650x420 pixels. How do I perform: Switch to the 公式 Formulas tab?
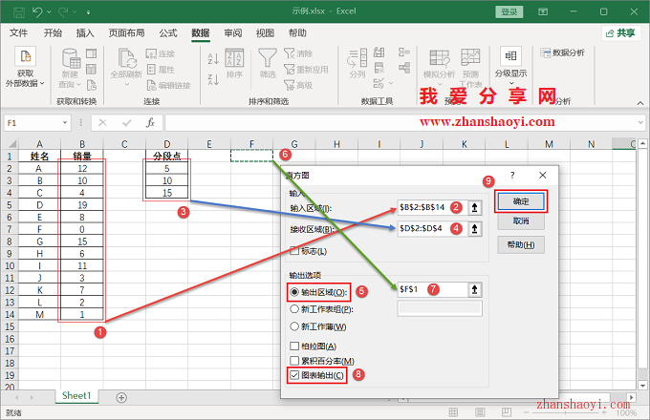pos(168,33)
